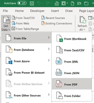Click the Power BI dataset chart icon
The width and height of the screenshot is (94, 103).
(x=9, y=72)
